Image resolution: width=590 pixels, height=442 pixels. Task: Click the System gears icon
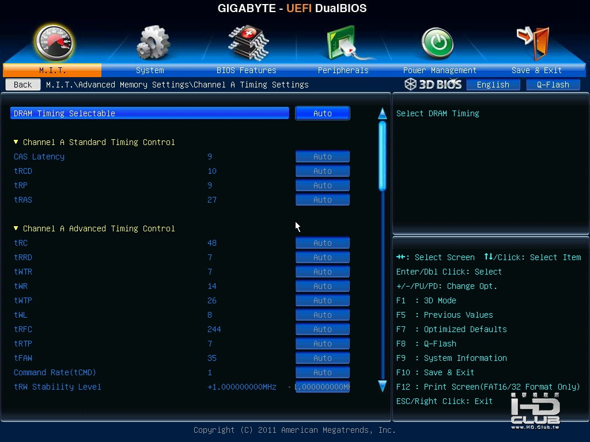(153, 42)
